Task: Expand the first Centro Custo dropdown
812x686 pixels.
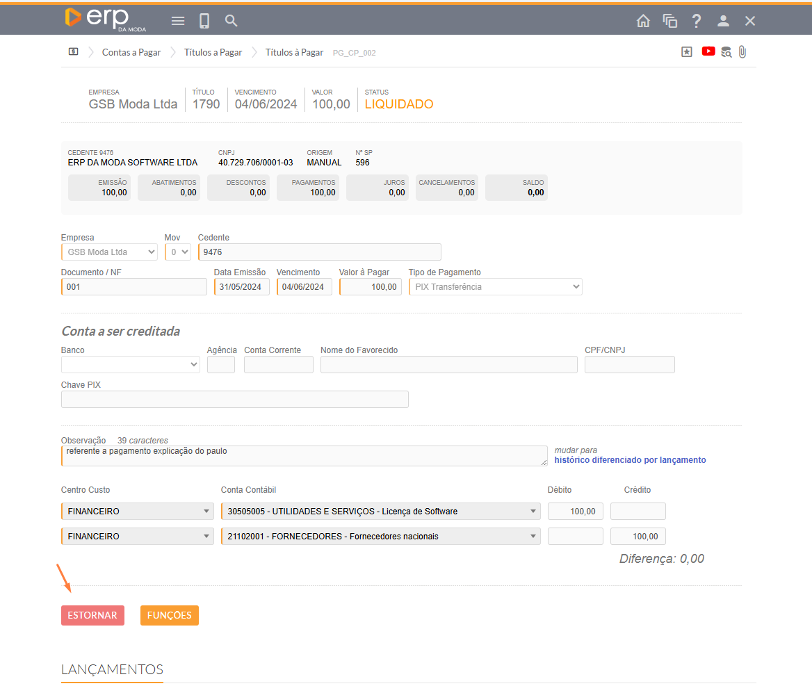Action: tap(137, 512)
